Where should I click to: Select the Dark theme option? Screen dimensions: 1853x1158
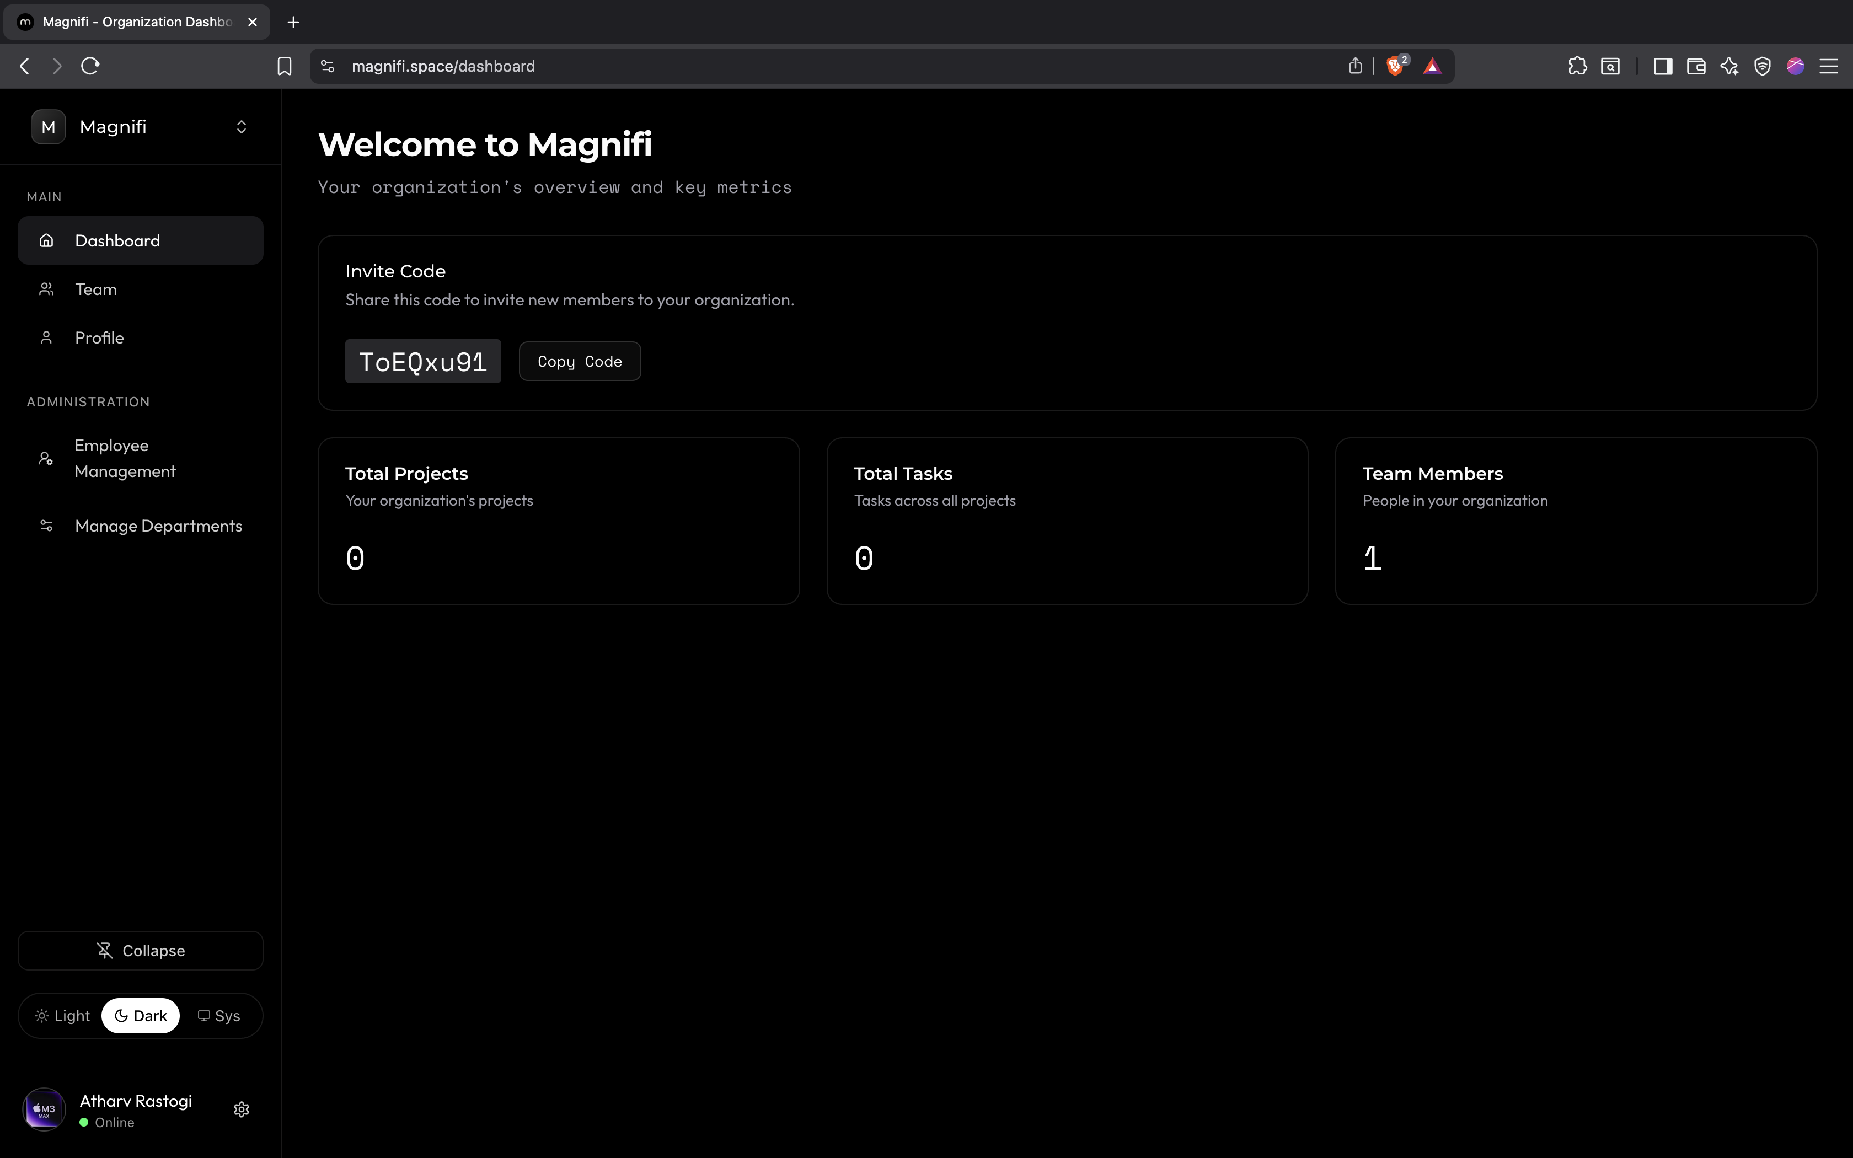coord(141,1016)
